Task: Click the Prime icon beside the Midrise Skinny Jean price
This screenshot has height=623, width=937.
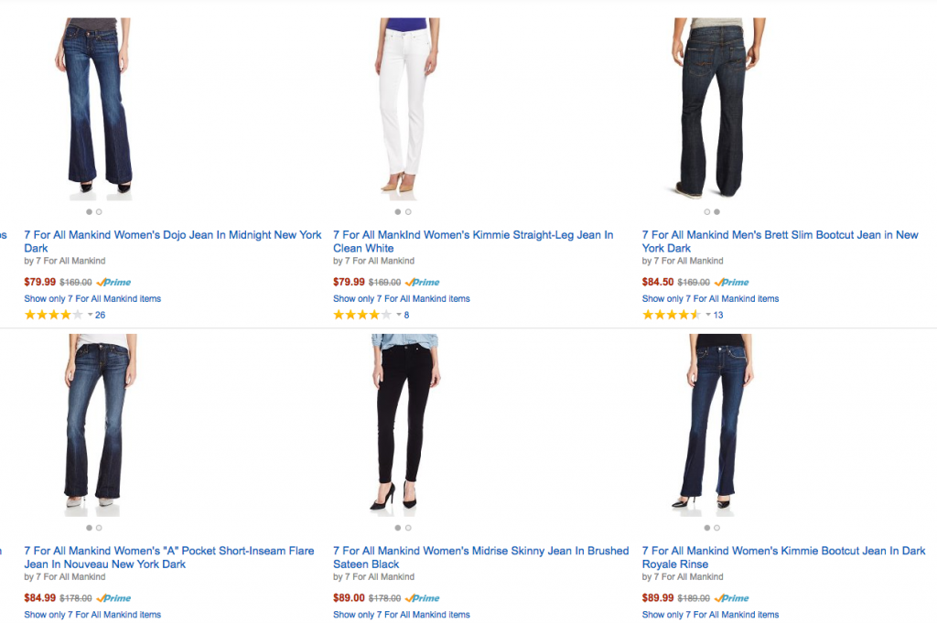Action: pyautogui.click(x=421, y=597)
